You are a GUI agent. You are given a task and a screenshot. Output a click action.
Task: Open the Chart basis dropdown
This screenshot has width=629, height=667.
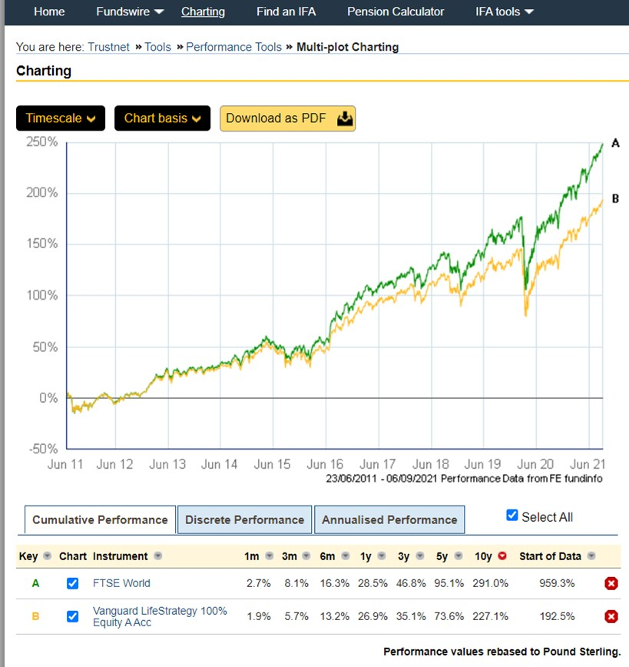pyautogui.click(x=162, y=118)
